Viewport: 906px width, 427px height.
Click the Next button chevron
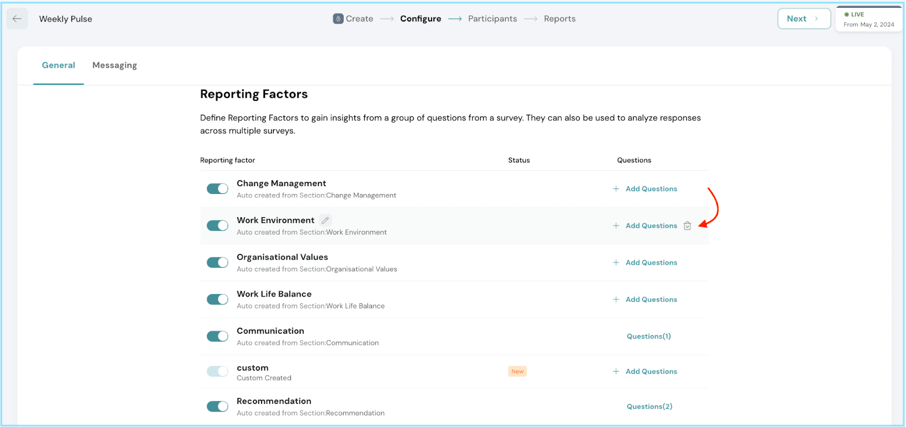point(816,19)
